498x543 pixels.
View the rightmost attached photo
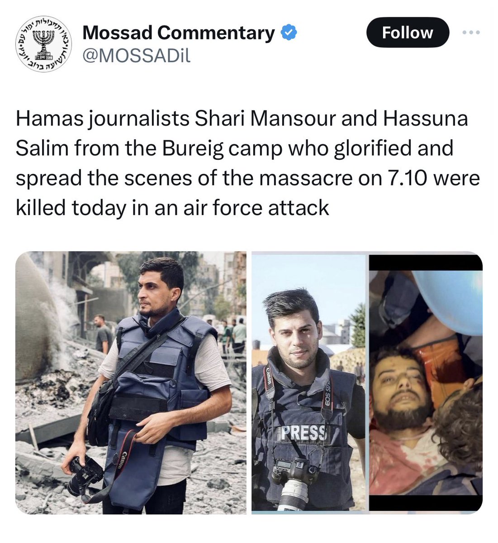[426, 383]
